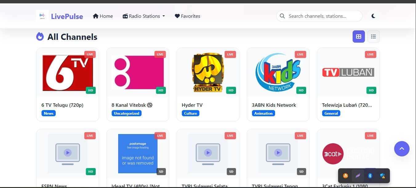This screenshot has height=188, width=416.
Task: Click the HD badge on 6 TV Telugu
Action: pos(90,90)
